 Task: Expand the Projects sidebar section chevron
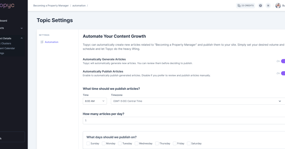(22, 28)
